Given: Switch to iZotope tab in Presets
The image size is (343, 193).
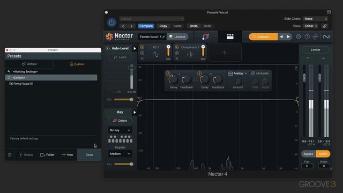Looking at the screenshot, I should [29, 64].
